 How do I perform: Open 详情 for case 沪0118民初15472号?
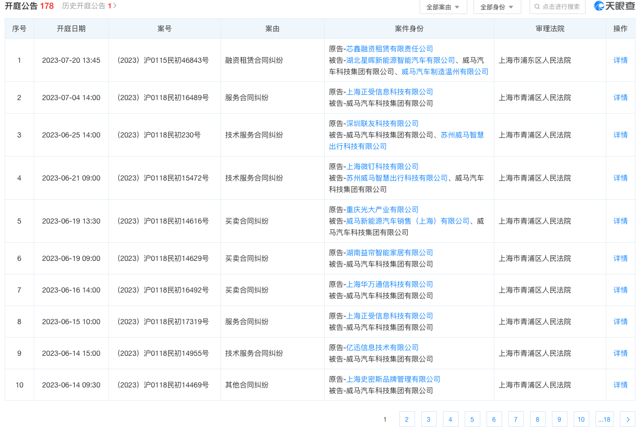(x=620, y=178)
